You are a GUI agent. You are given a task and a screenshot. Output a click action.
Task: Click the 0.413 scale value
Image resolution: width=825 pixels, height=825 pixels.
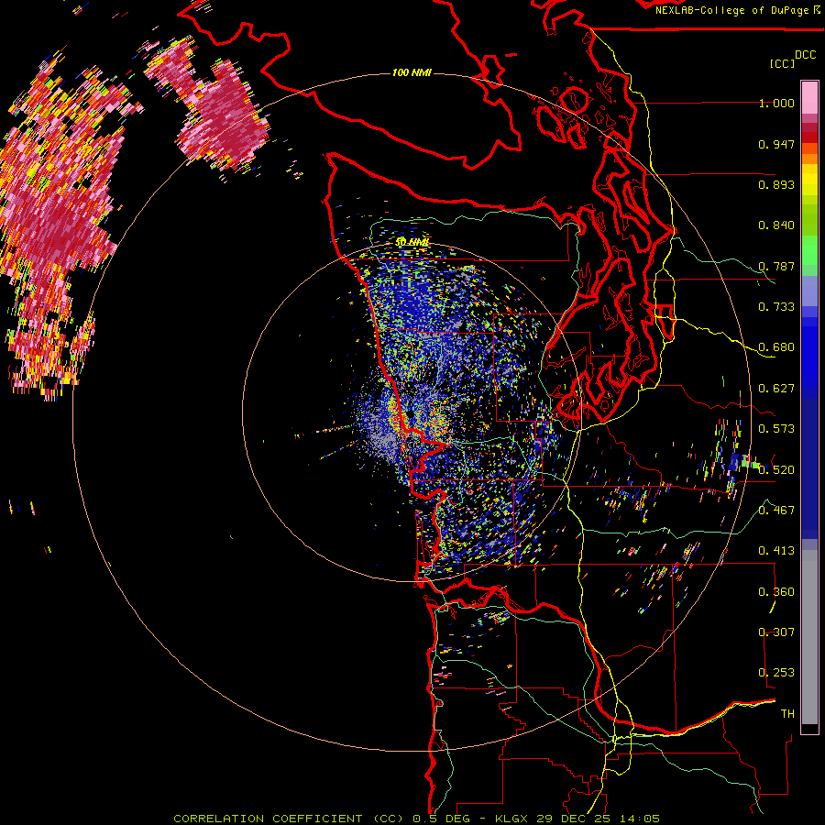coord(776,551)
